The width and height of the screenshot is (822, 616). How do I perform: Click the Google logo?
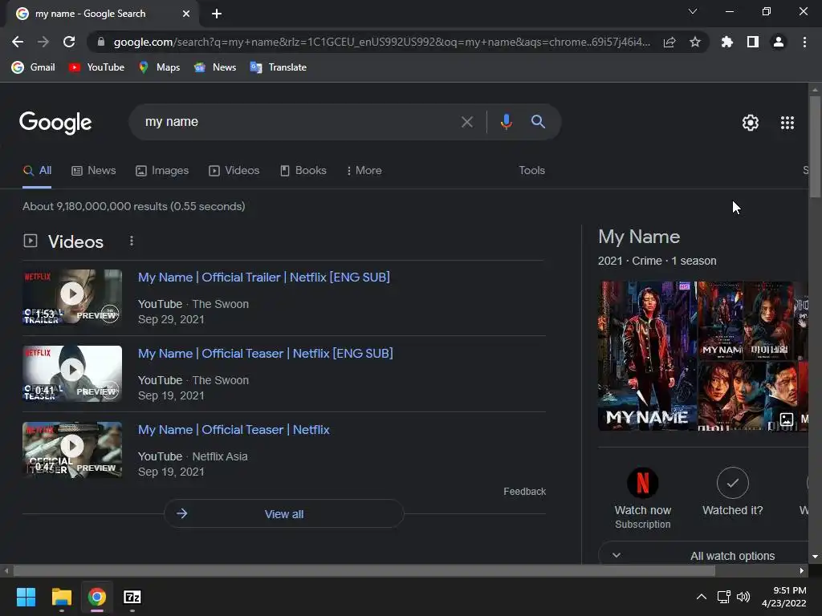click(x=55, y=123)
